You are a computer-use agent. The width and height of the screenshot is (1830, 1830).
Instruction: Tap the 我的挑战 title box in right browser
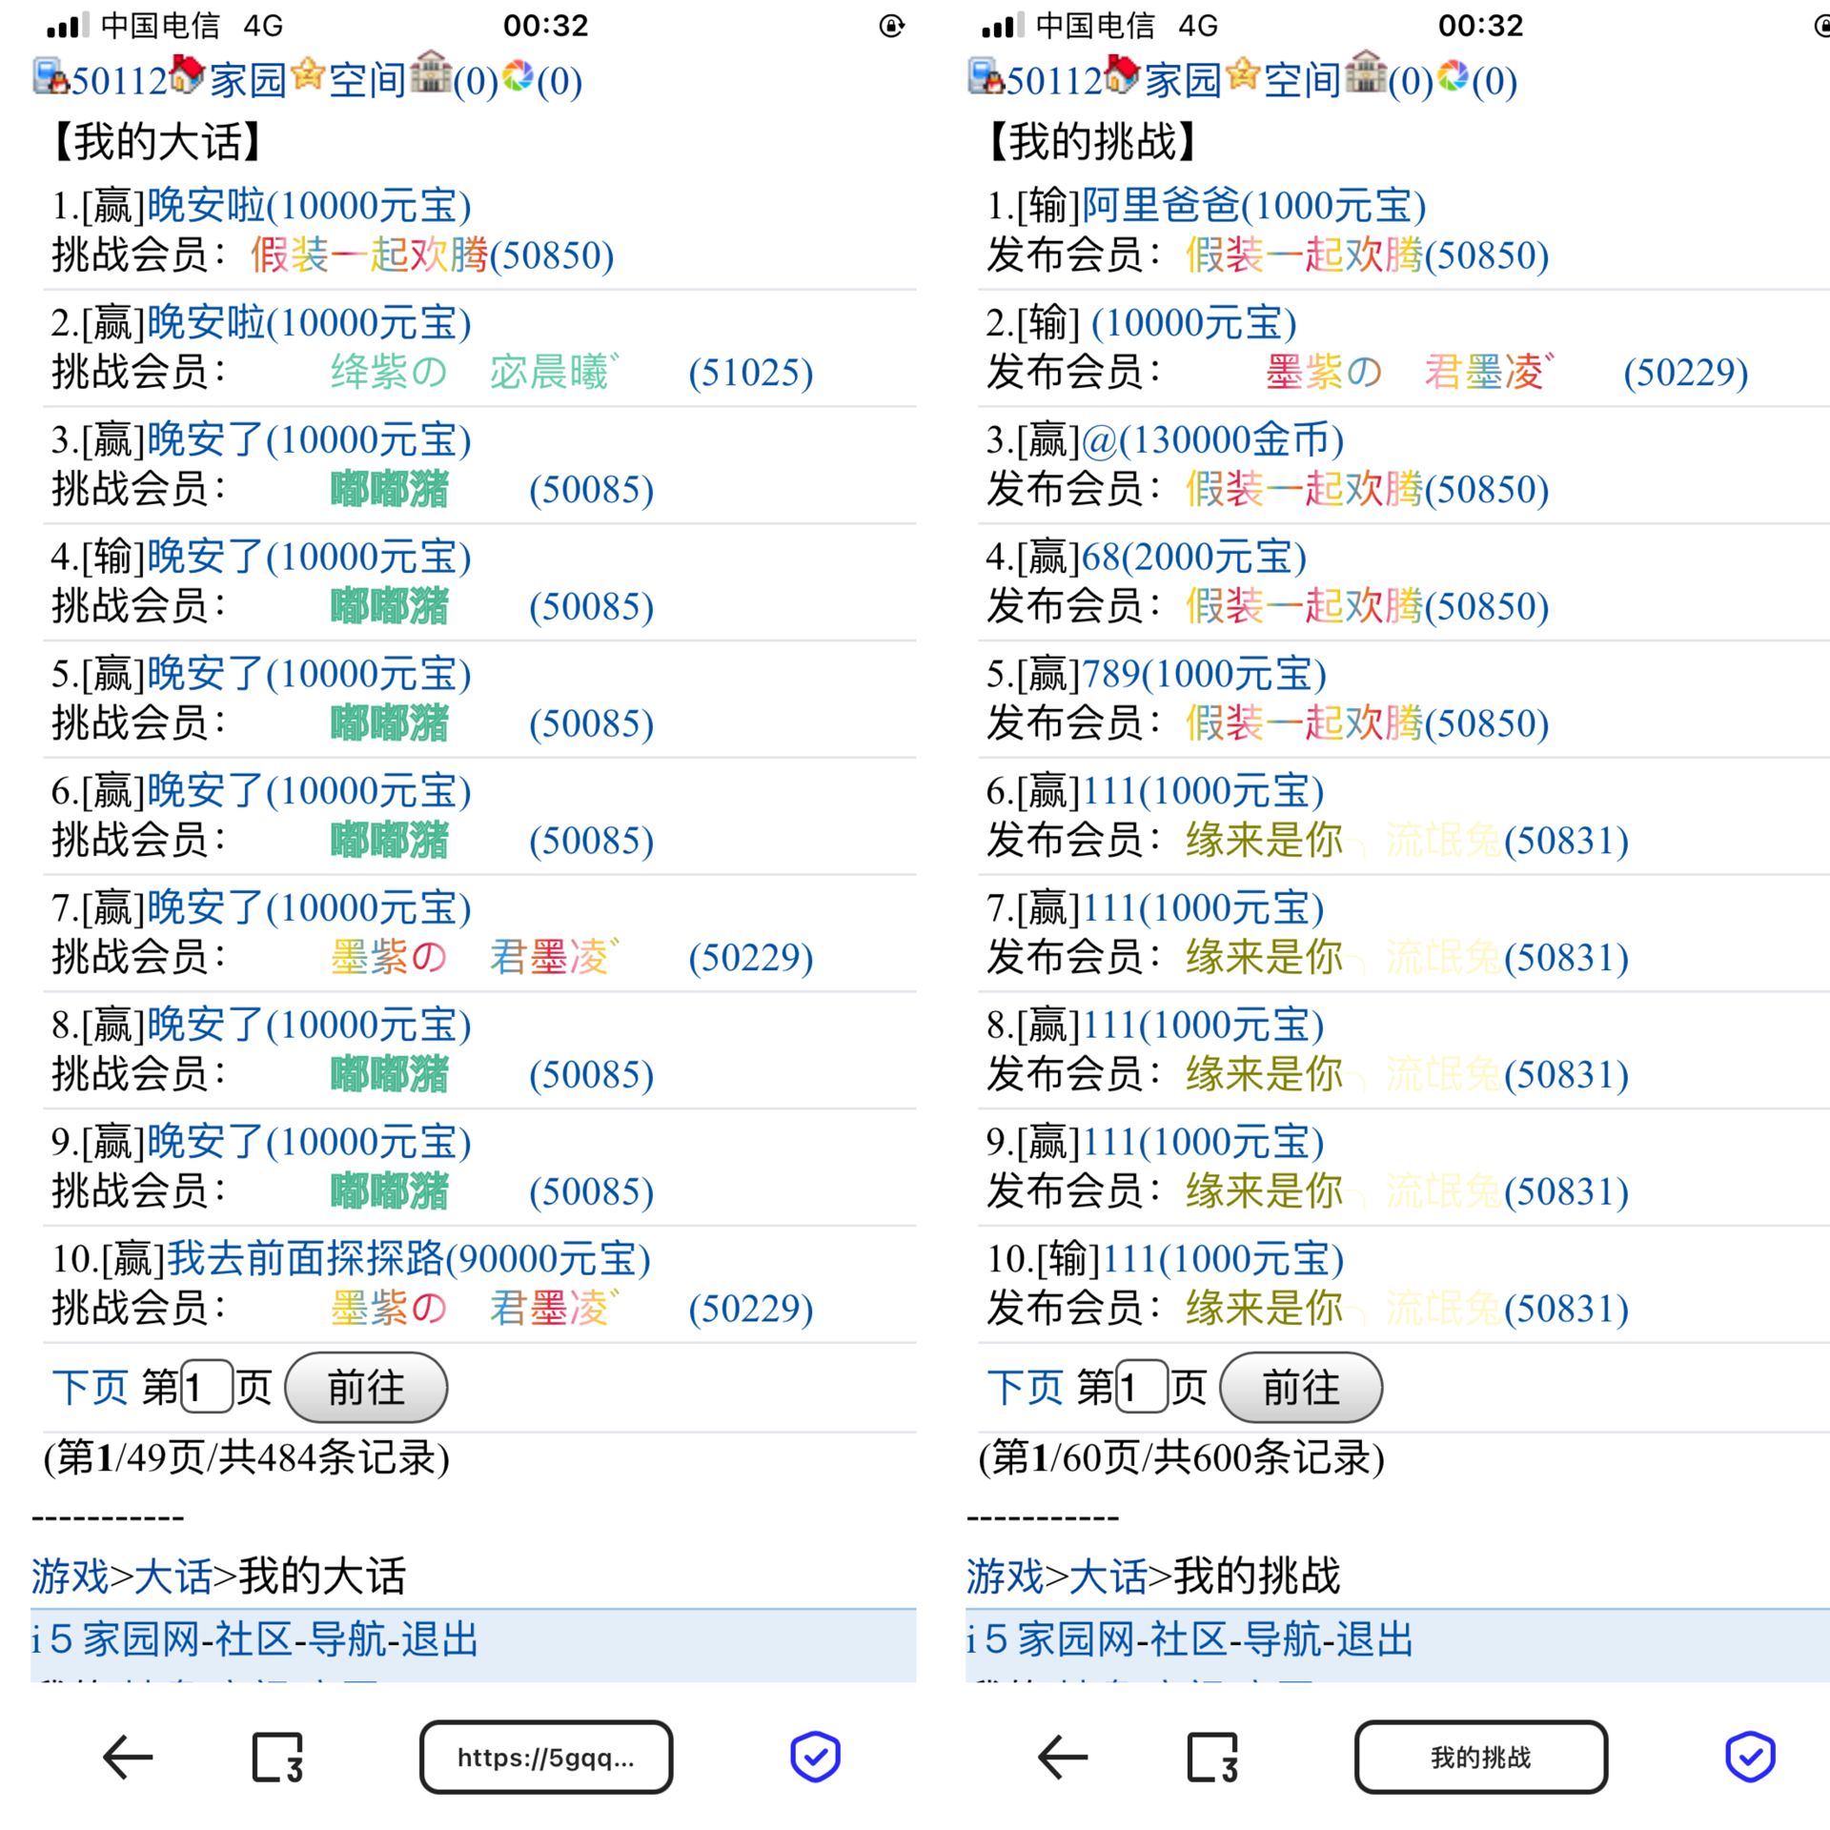pyautogui.click(x=1481, y=1757)
